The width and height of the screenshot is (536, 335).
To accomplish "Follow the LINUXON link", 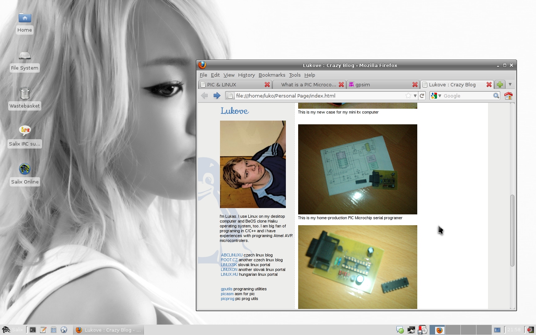I will coord(229,269).
